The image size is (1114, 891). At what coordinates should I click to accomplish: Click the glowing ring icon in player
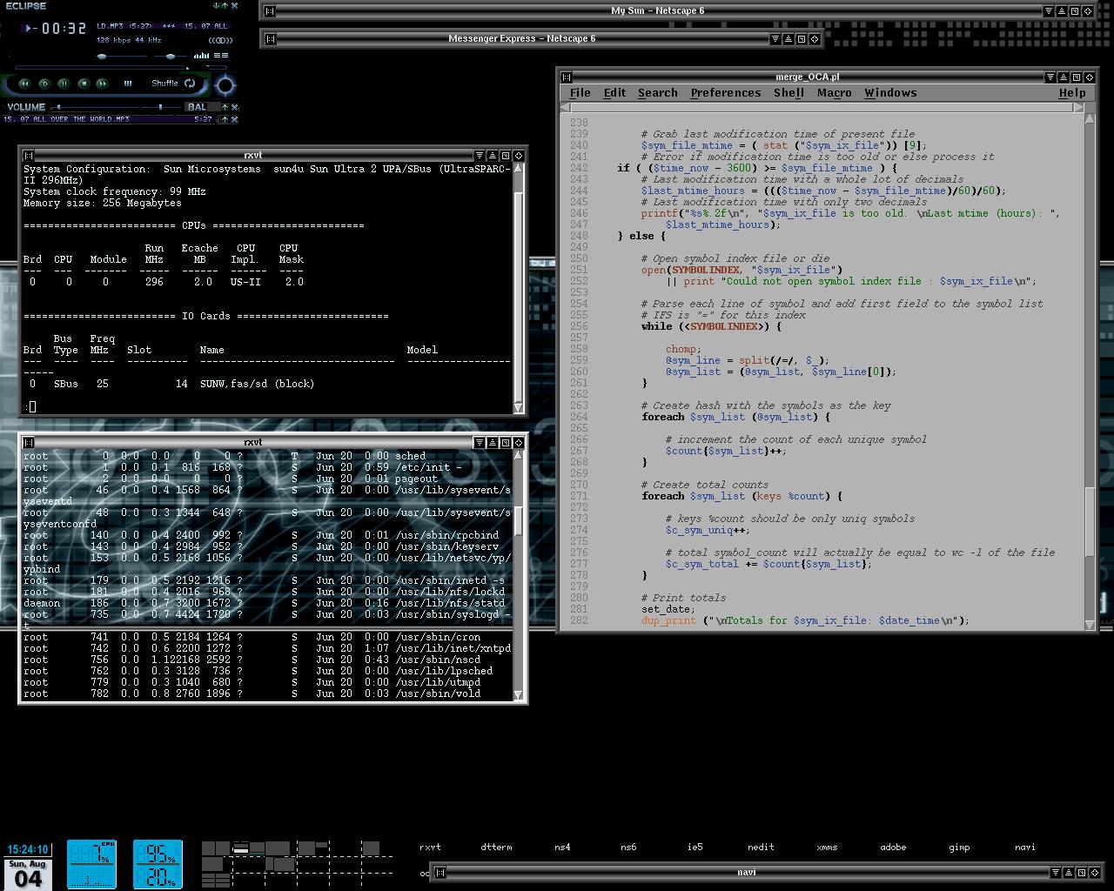click(x=225, y=85)
